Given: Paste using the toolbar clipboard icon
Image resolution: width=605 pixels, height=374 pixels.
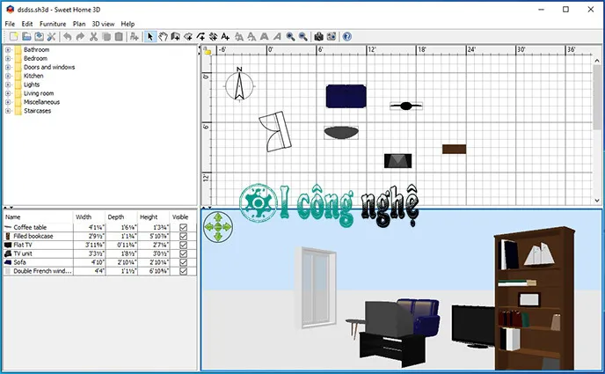Looking at the screenshot, I should click(119, 37).
